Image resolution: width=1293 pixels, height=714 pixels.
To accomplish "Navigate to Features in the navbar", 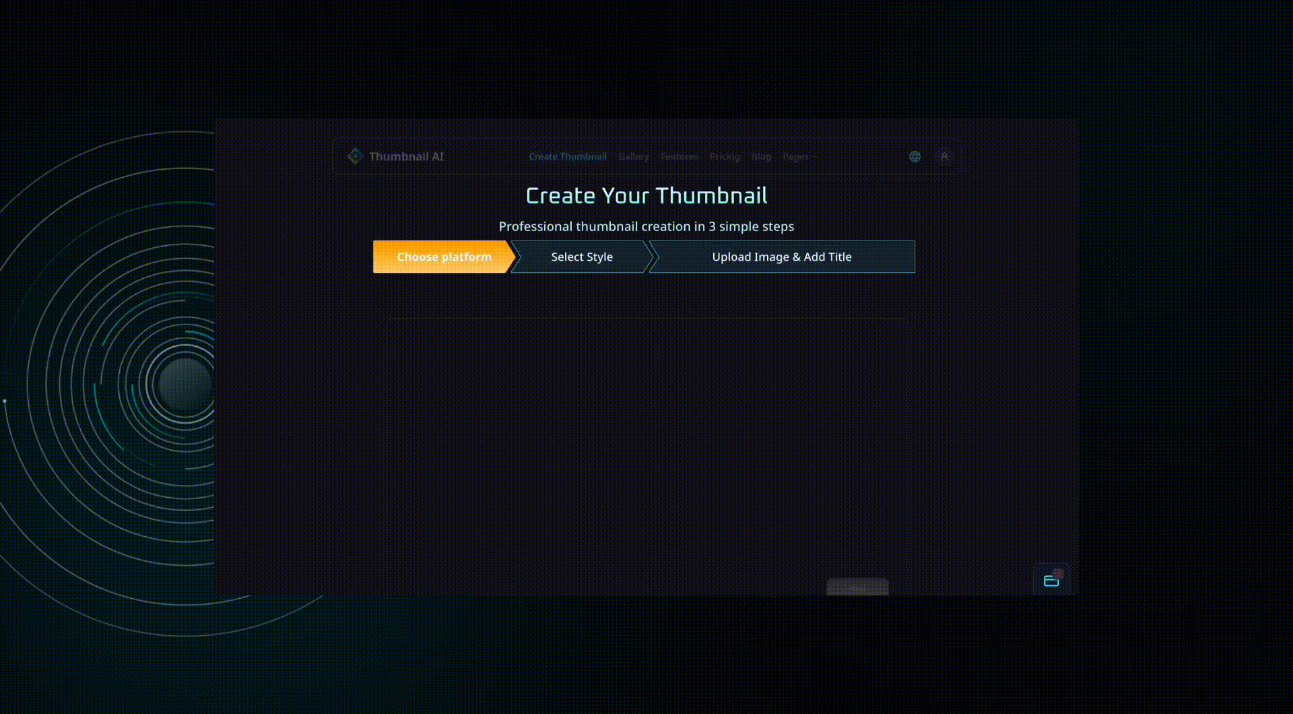I will tap(679, 156).
